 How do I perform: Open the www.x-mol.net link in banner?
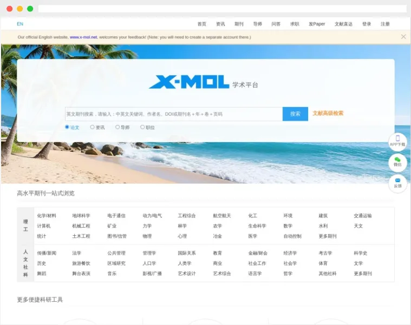(x=83, y=37)
